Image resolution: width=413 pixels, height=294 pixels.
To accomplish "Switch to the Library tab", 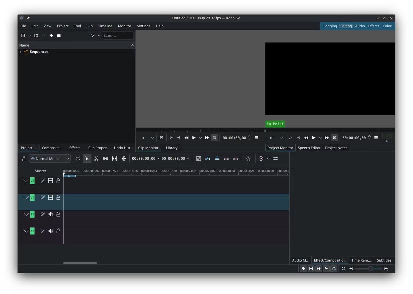I will click(x=172, y=148).
